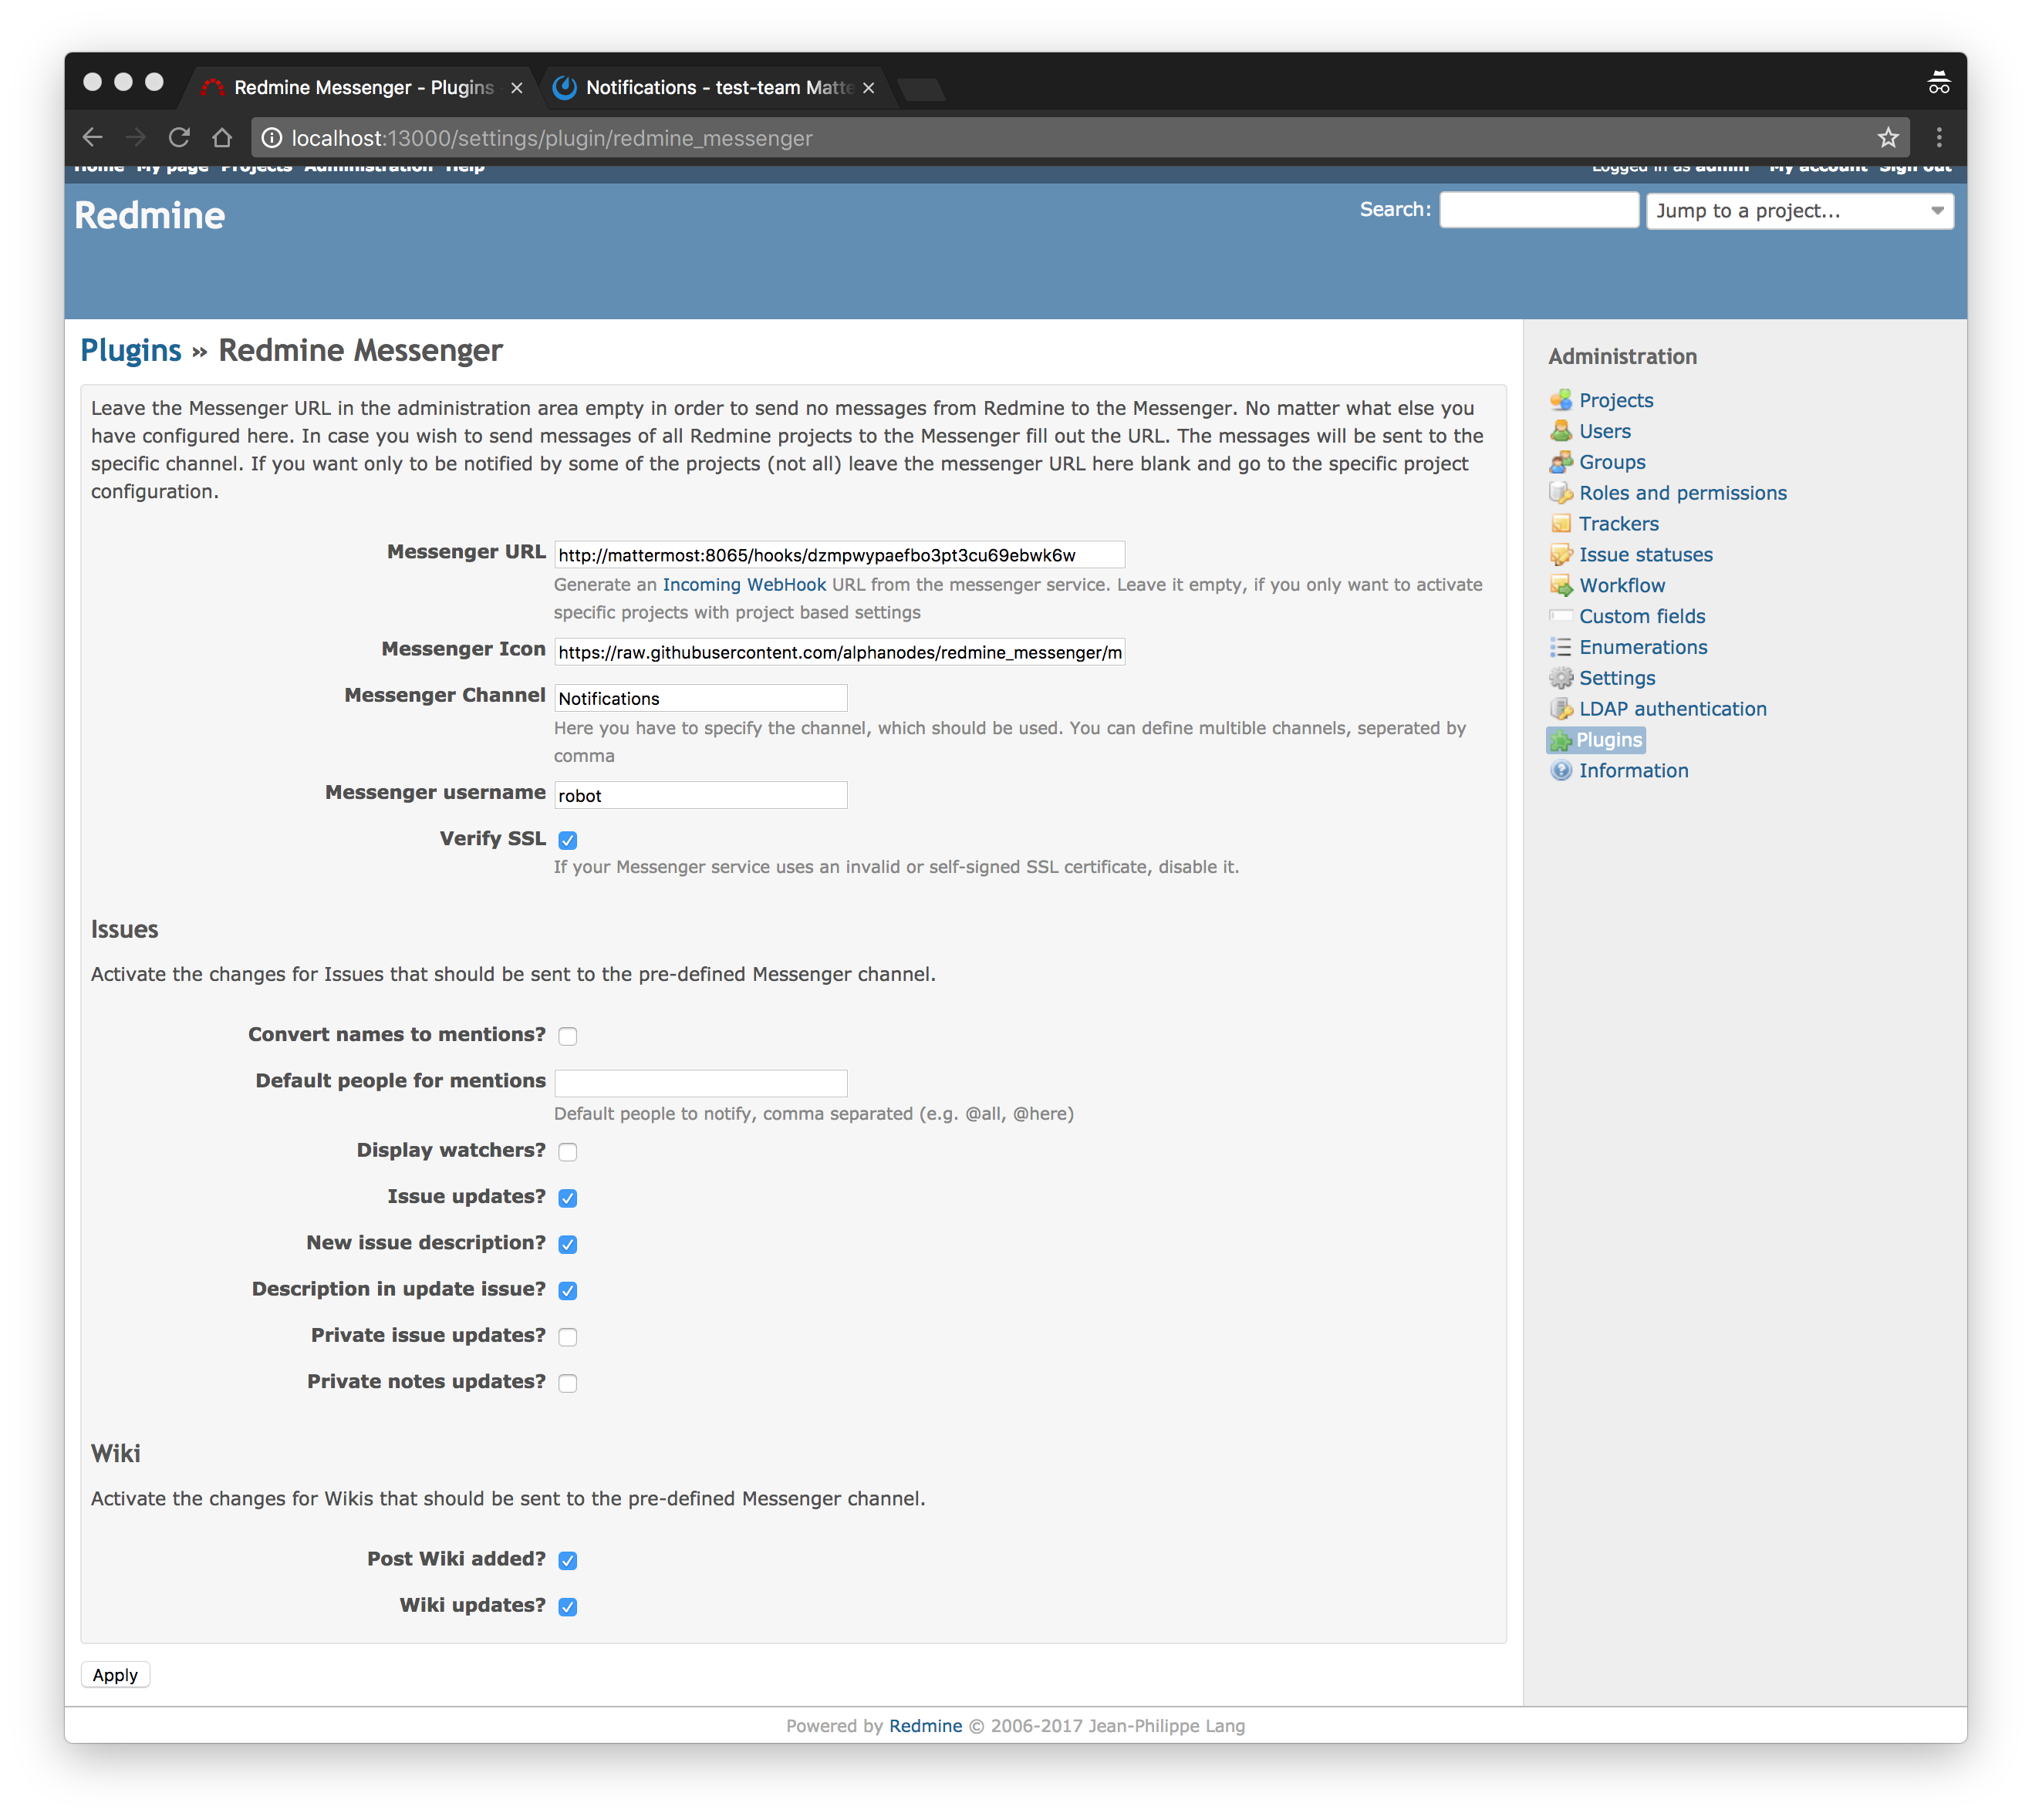Image resolution: width=2032 pixels, height=1820 pixels.
Task: Select the Users icon in sidebar
Action: (x=1563, y=431)
